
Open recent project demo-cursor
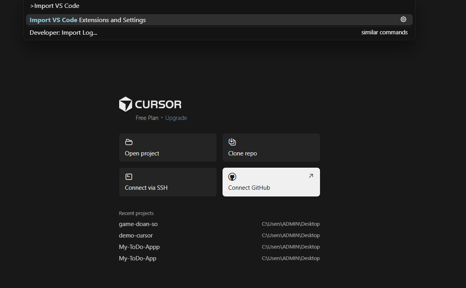pos(136,236)
